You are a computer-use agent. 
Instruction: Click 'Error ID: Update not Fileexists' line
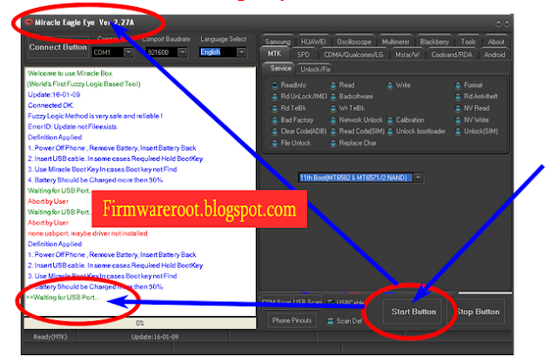[72, 127]
